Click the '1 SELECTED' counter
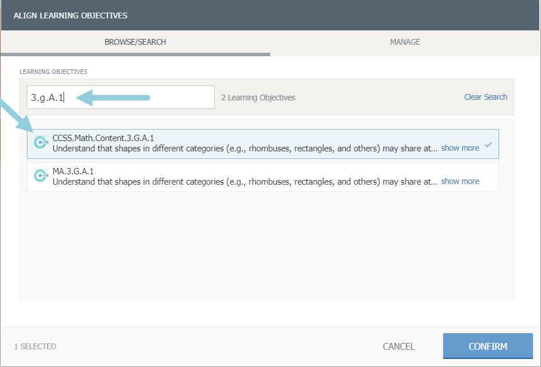The height and width of the screenshot is (367, 541). pos(35,346)
